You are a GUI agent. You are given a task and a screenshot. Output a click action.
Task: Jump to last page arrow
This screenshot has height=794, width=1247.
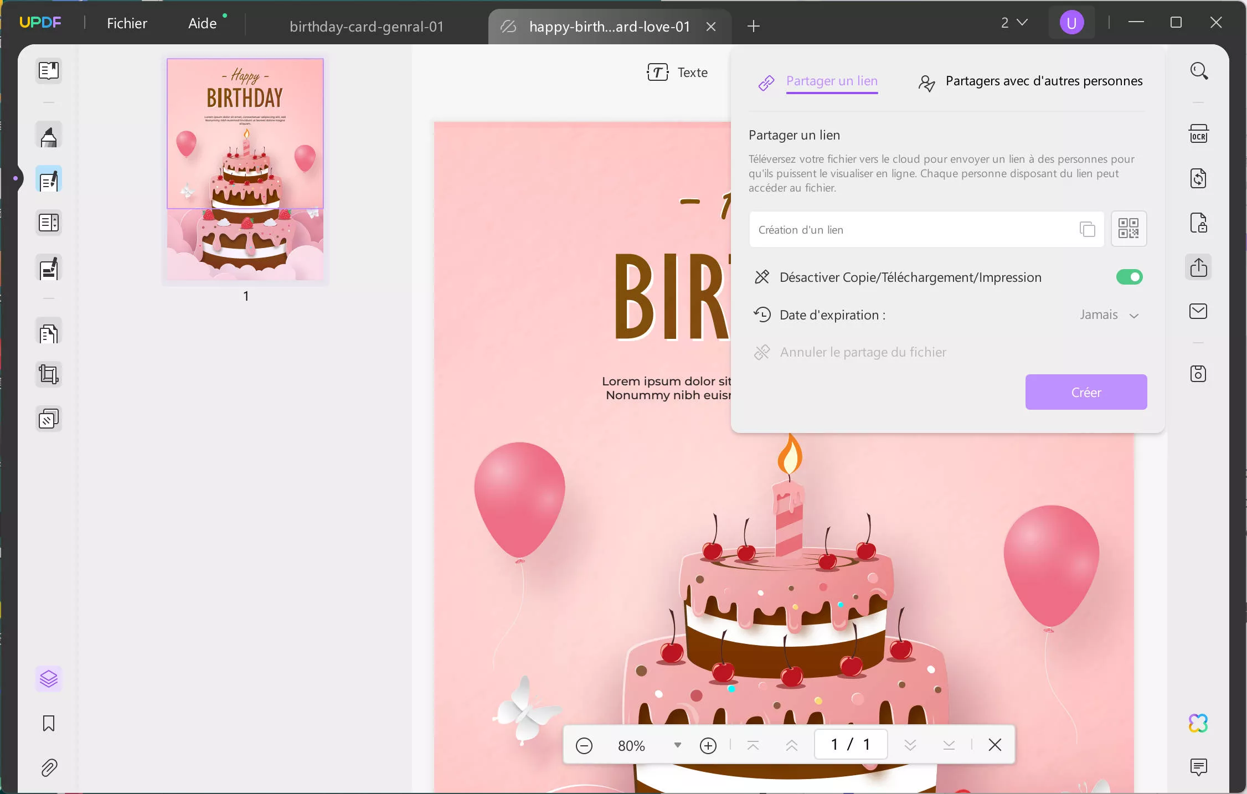[949, 745]
